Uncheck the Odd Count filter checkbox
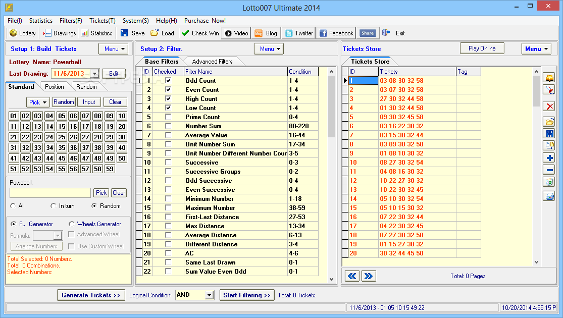This screenshot has width=563, height=318. [168, 80]
